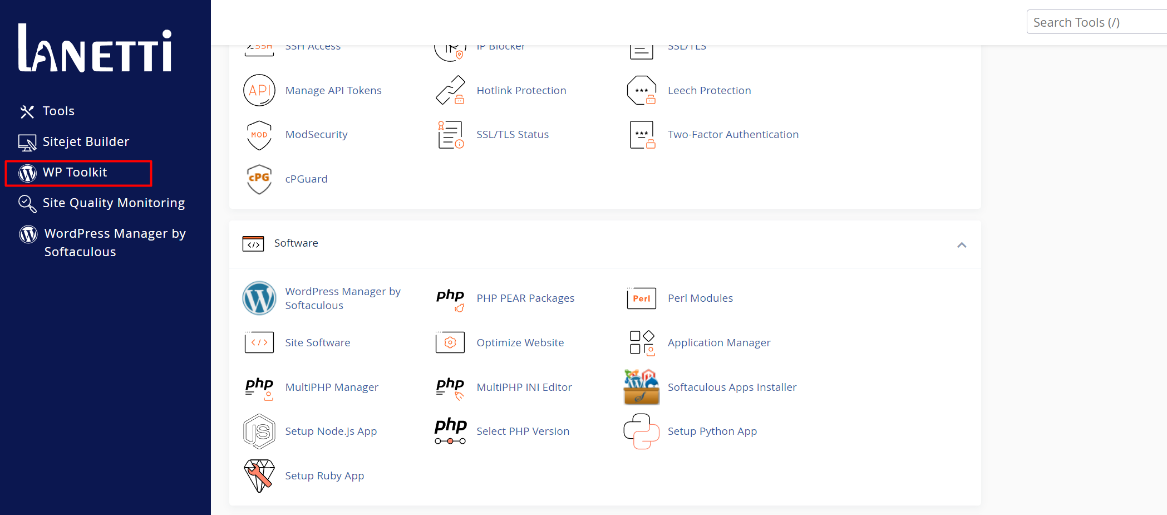Click the Python logo icon
Screen dimensions: 1167x515
point(642,431)
